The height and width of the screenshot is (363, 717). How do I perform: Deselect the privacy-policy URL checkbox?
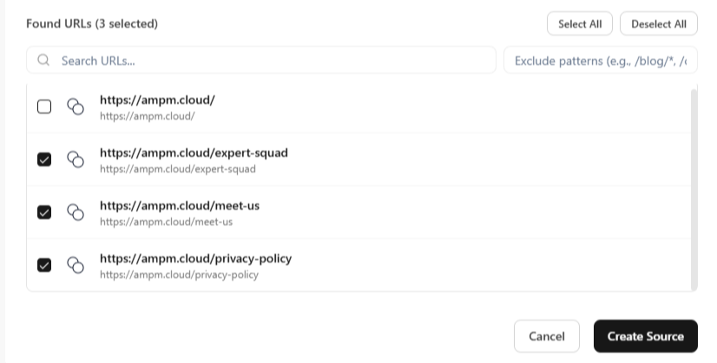point(44,265)
